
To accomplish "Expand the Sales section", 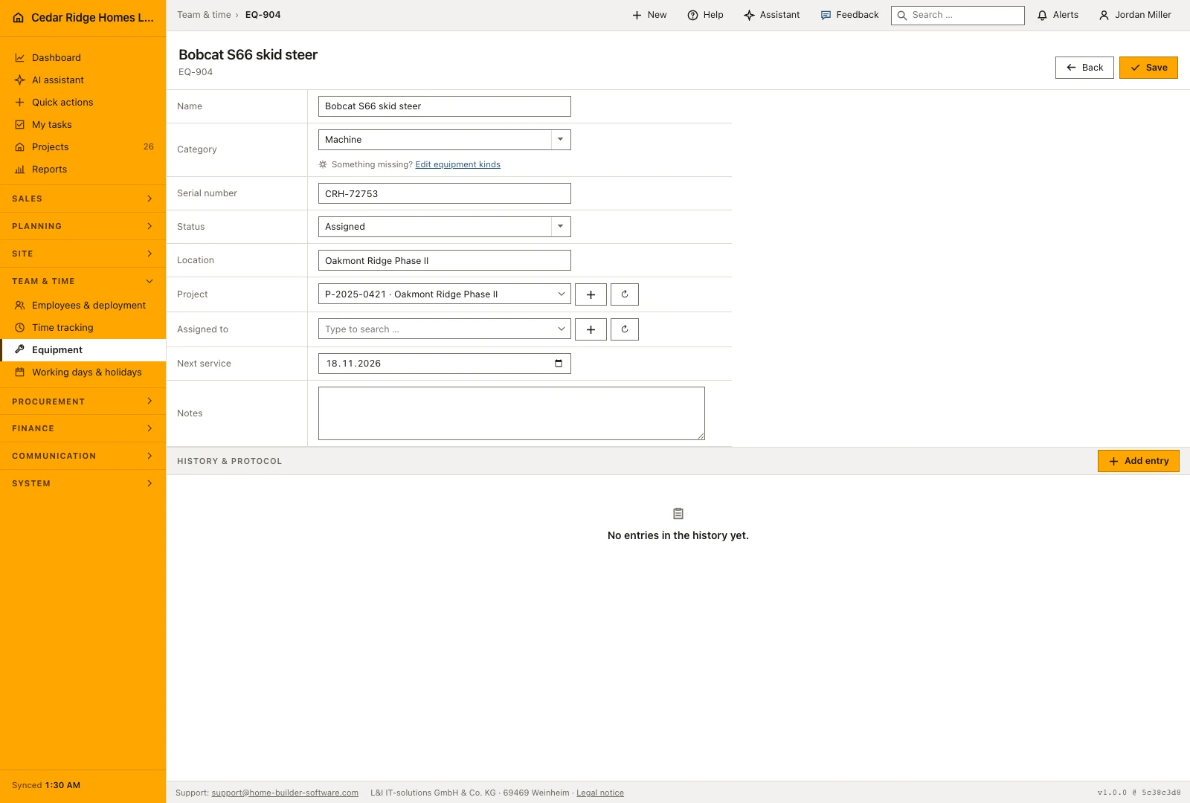I will tap(83, 199).
